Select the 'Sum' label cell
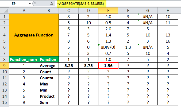 pyautogui.click(x=49, y=102)
